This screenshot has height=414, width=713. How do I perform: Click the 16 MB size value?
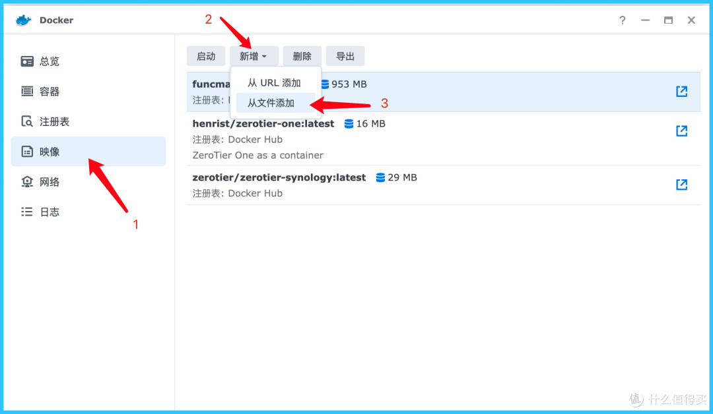pyautogui.click(x=370, y=123)
